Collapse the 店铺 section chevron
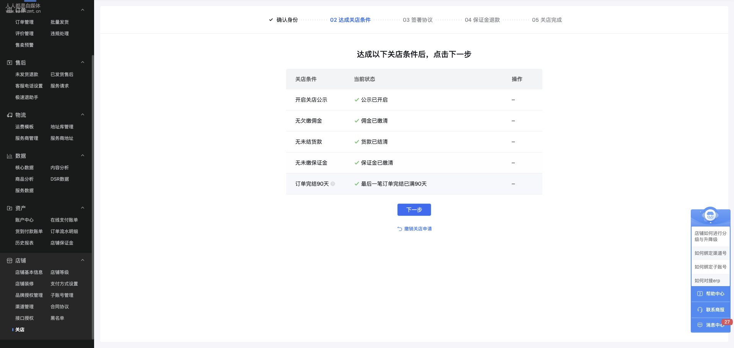 pyautogui.click(x=83, y=260)
